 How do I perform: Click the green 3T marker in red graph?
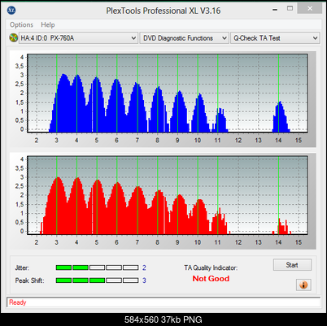pos(57,195)
